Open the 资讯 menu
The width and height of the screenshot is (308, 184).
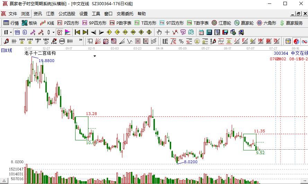pos(38,14)
